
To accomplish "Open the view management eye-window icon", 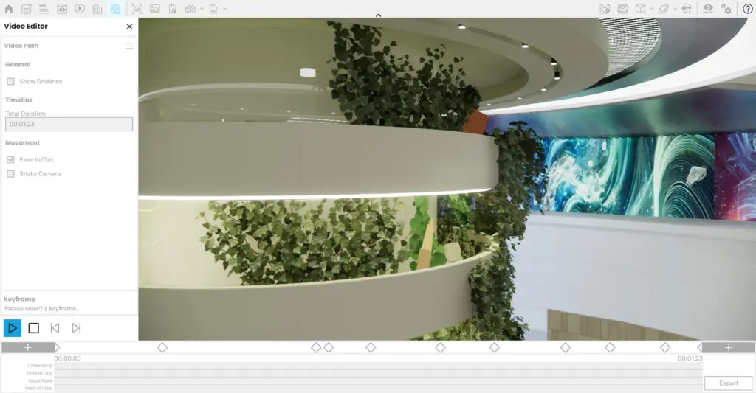I will click(62, 9).
